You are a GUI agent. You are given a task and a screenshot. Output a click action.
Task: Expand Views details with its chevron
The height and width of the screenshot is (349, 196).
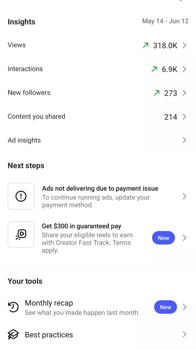[x=184, y=45]
